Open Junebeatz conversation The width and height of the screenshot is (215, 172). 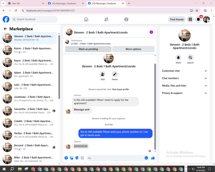coord(29,99)
